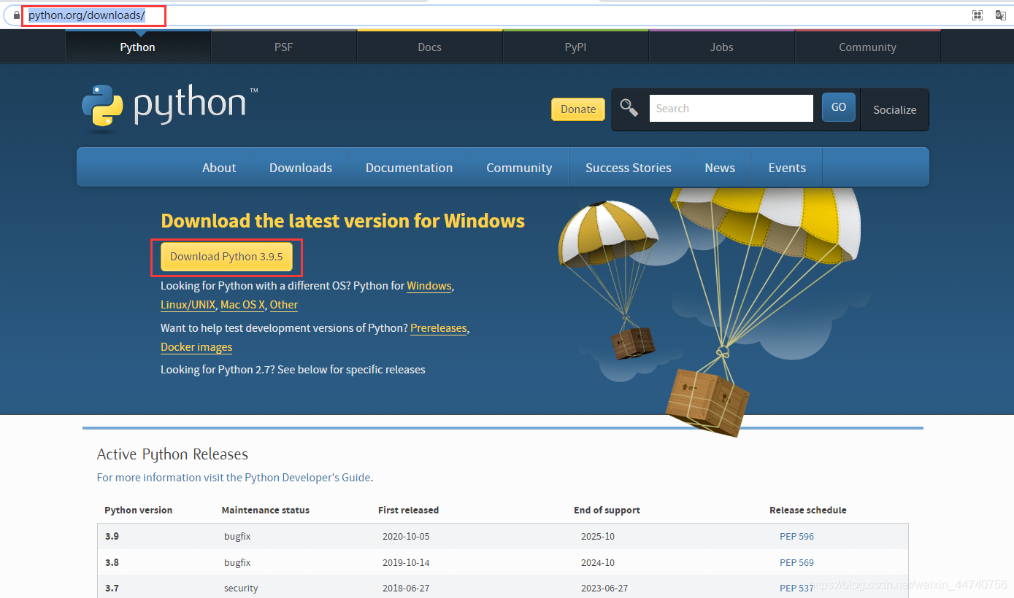Image resolution: width=1014 pixels, height=598 pixels.
Task: Click the 2018-06-27 release date
Action: pyautogui.click(x=406, y=588)
